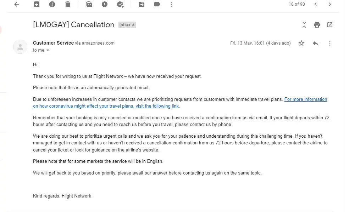Archive this Cancellation email
The width and height of the screenshot is (349, 212).
coord(37,4)
